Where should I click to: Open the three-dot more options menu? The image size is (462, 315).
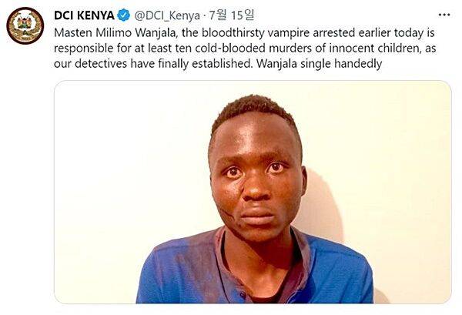444,15
